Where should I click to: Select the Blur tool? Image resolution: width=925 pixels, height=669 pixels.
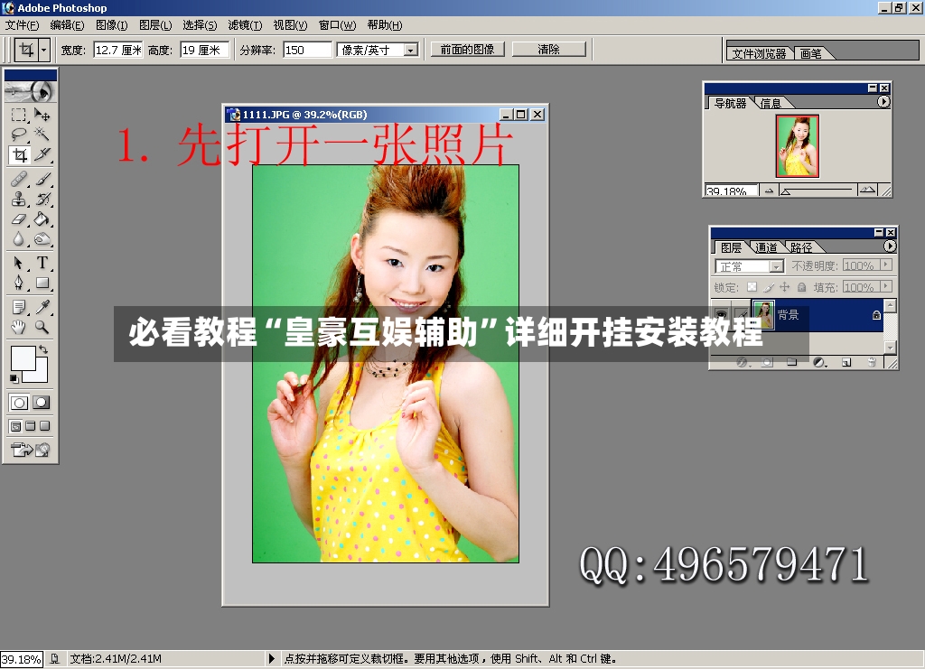click(19, 238)
